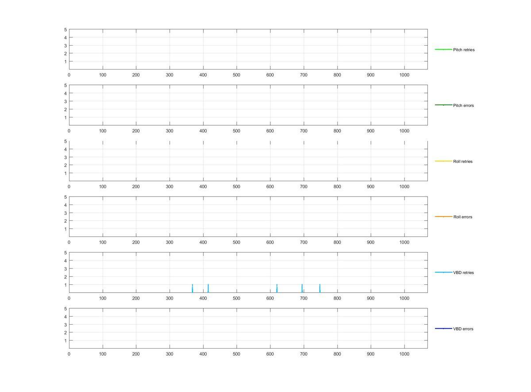
Task: Click the y-axis label 2 on Roll retries plot
Action: tap(65, 165)
